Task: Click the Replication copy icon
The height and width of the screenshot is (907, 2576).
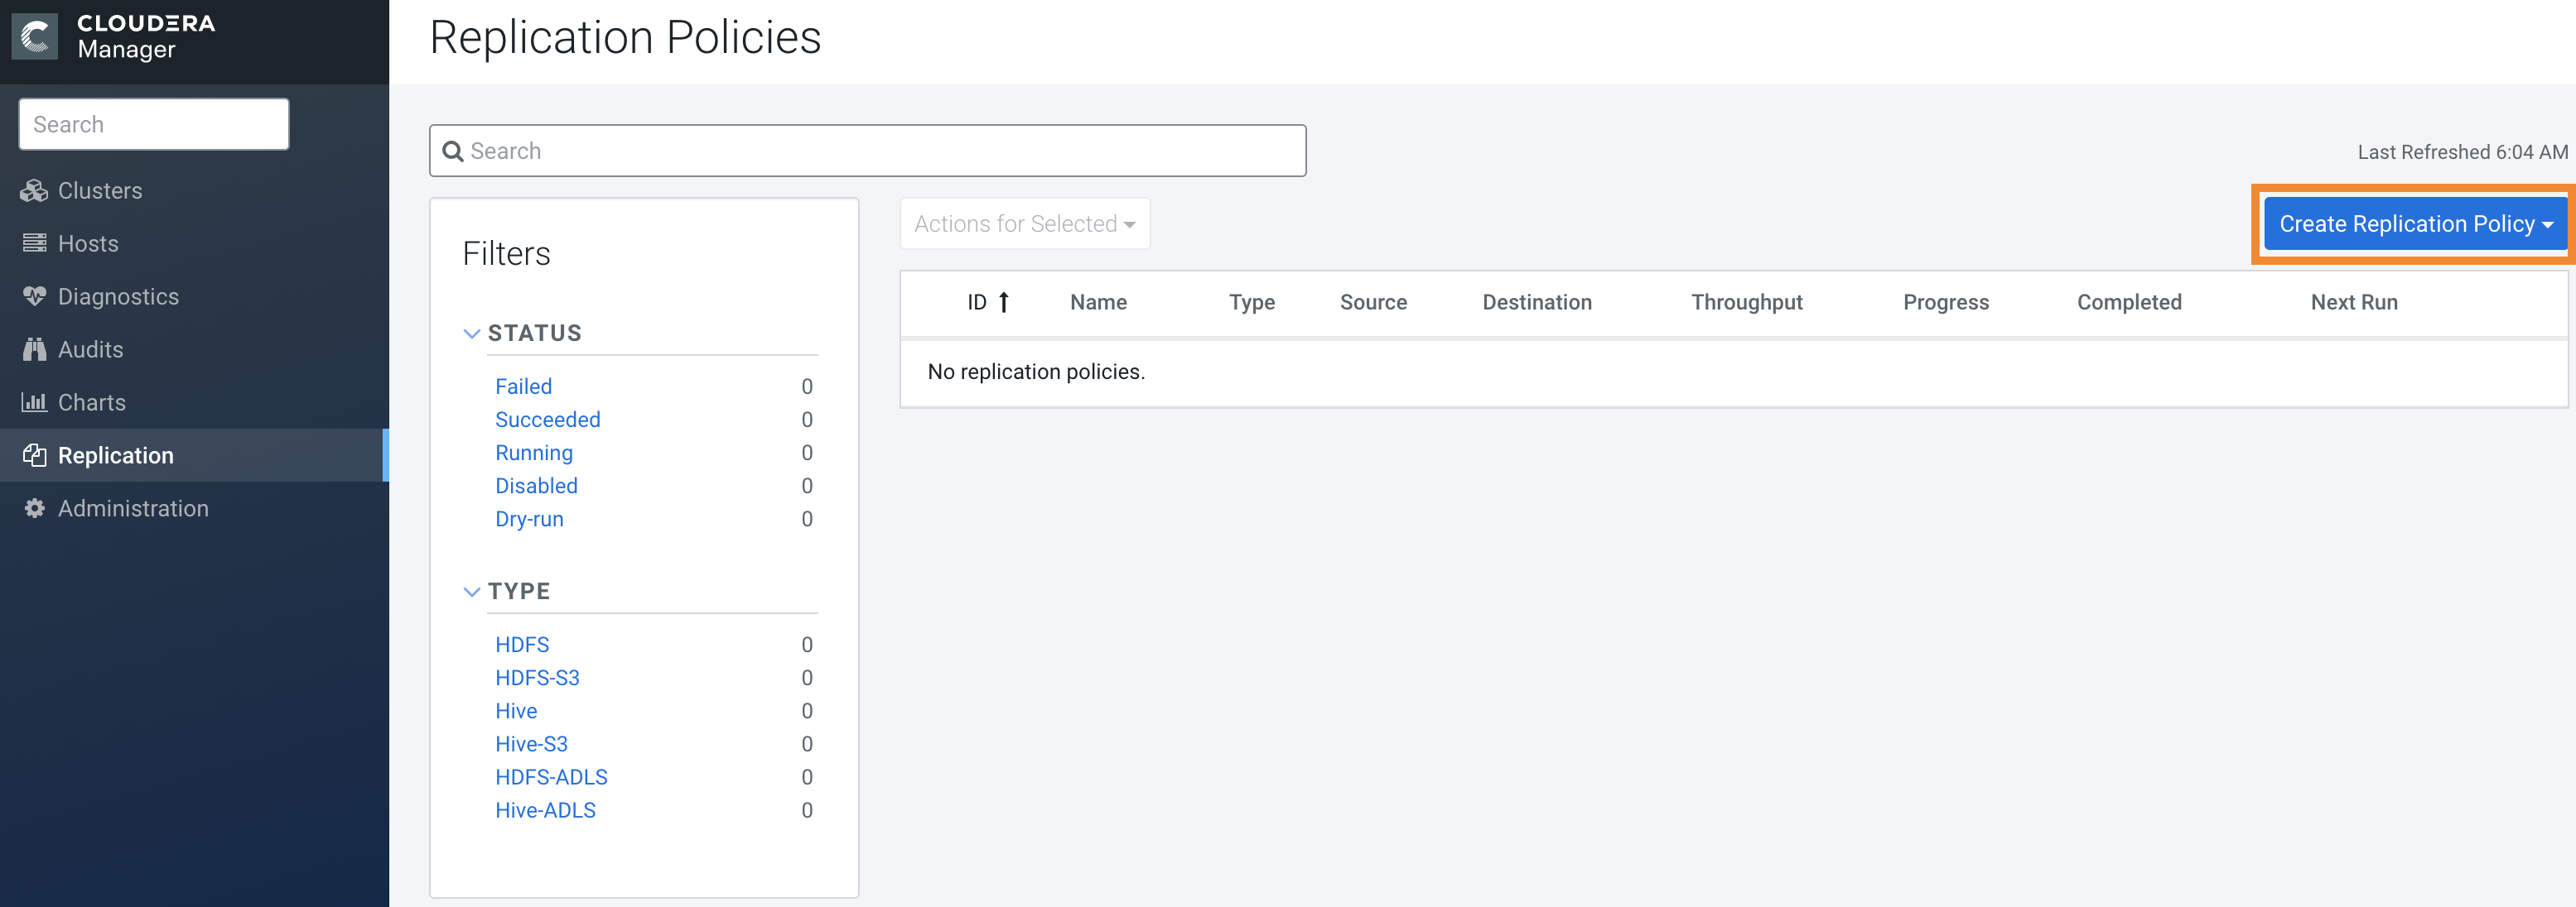Action: click(x=34, y=455)
